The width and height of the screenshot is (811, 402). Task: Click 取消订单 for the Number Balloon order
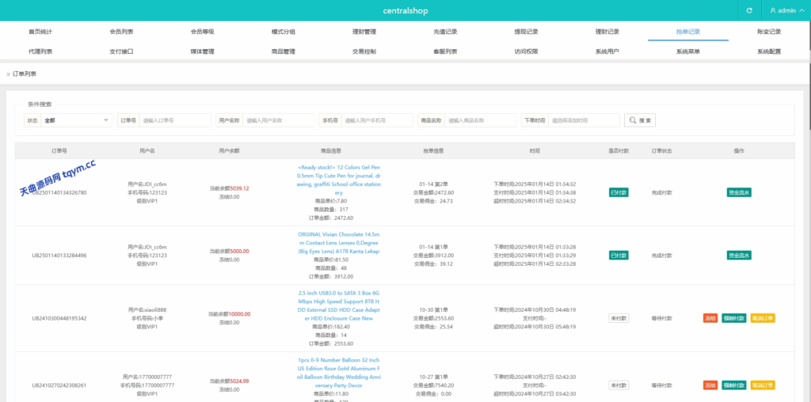[762, 385]
